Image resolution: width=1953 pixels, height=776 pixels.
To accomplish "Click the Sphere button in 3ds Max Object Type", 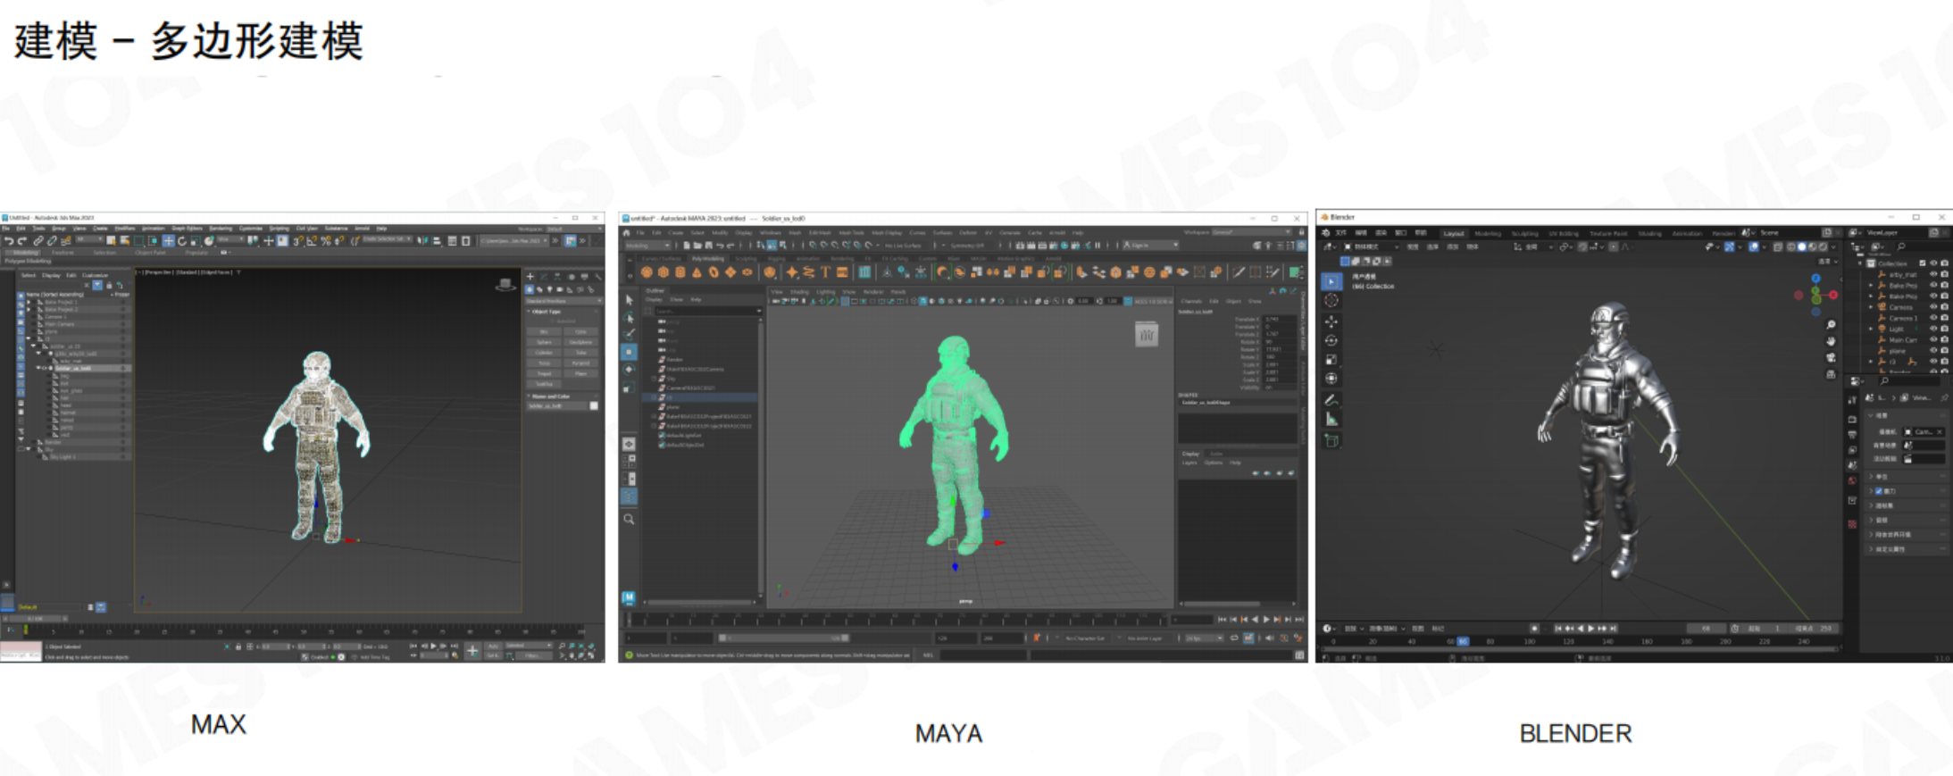I will tap(544, 342).
